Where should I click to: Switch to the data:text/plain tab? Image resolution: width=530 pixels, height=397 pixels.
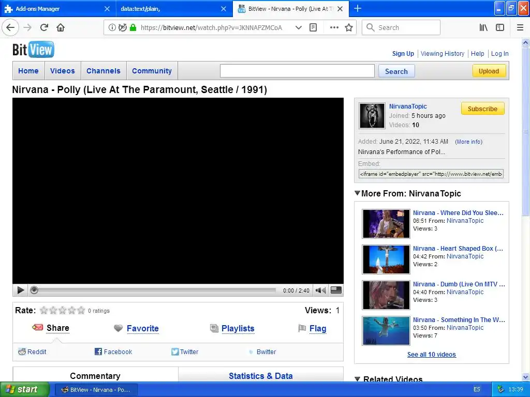point(168,9)
